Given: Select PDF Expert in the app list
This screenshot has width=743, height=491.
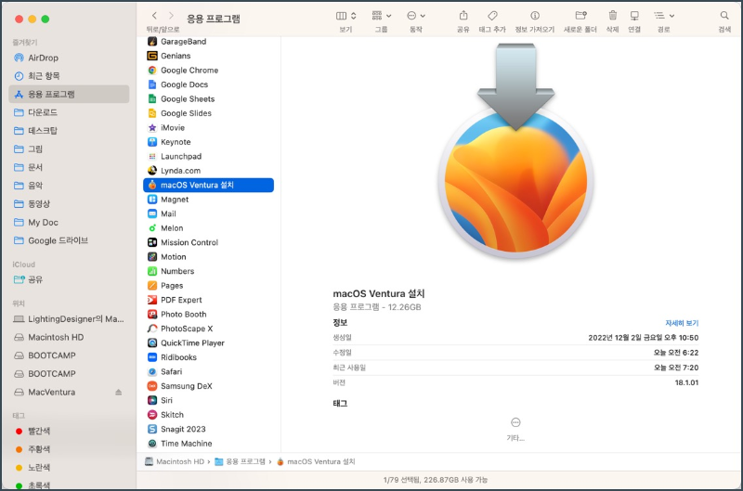Looking at the screenshot, I should [208, 300].
